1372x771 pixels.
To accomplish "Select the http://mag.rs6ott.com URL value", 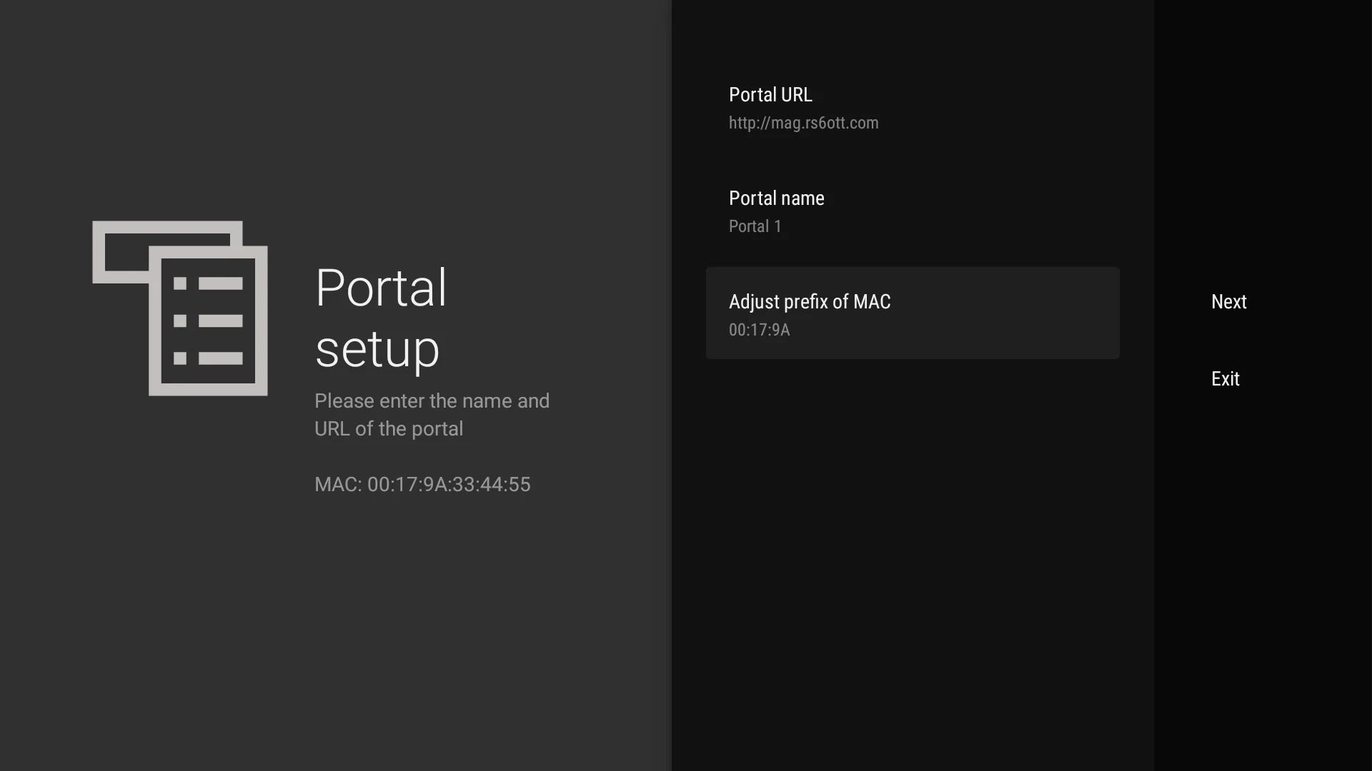I will [x=803, y=123].
